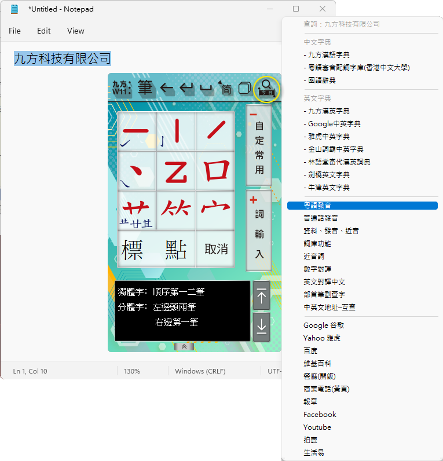Select the vertical stroke key
Image resolution: width=443 pixels, height=461 pixels.
[x=176, y=131]
